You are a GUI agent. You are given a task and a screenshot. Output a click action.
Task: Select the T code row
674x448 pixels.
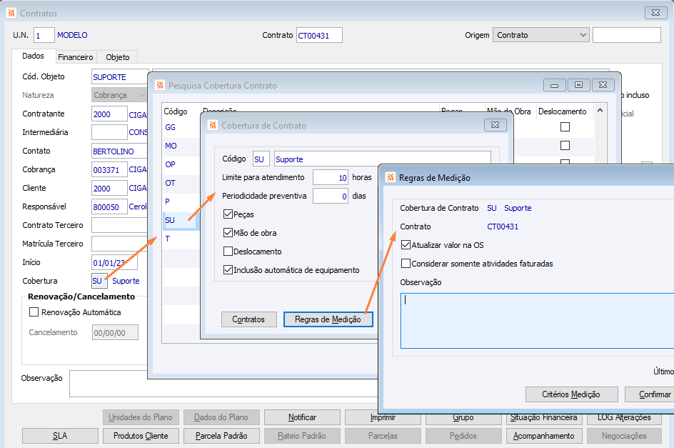[x=181, y=239]
